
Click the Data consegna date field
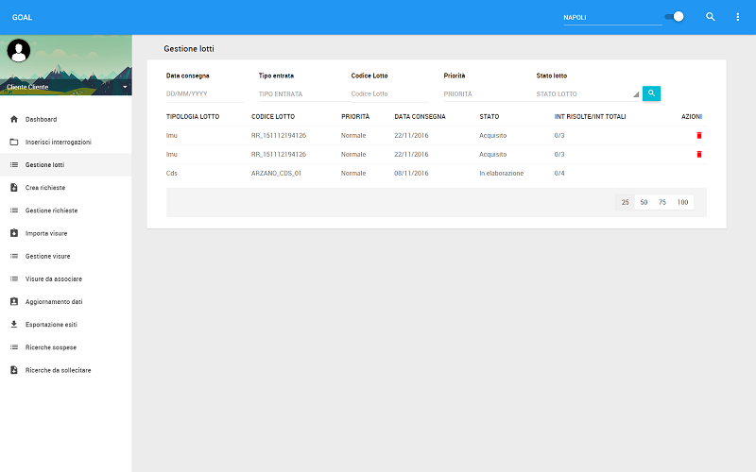click(204, 94)
